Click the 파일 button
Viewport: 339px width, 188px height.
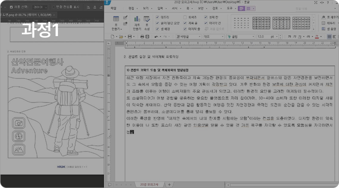tap(114, 8)
